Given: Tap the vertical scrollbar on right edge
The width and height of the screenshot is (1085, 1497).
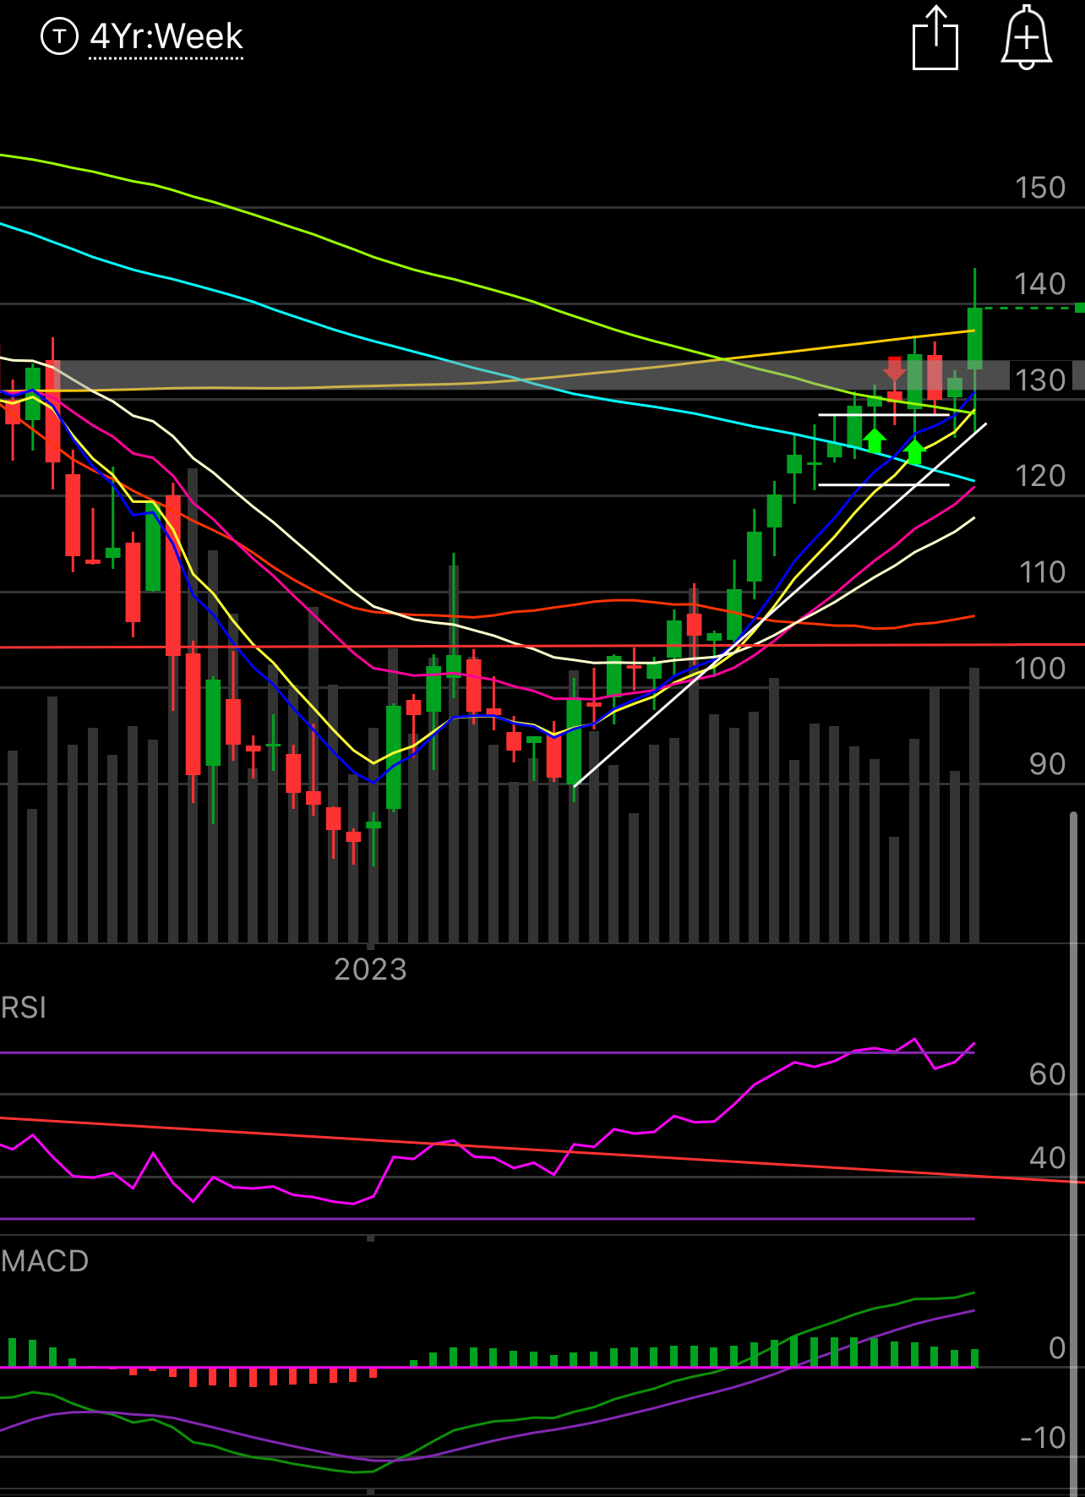Looking at the screenshot, I should click(1073, 1153).
